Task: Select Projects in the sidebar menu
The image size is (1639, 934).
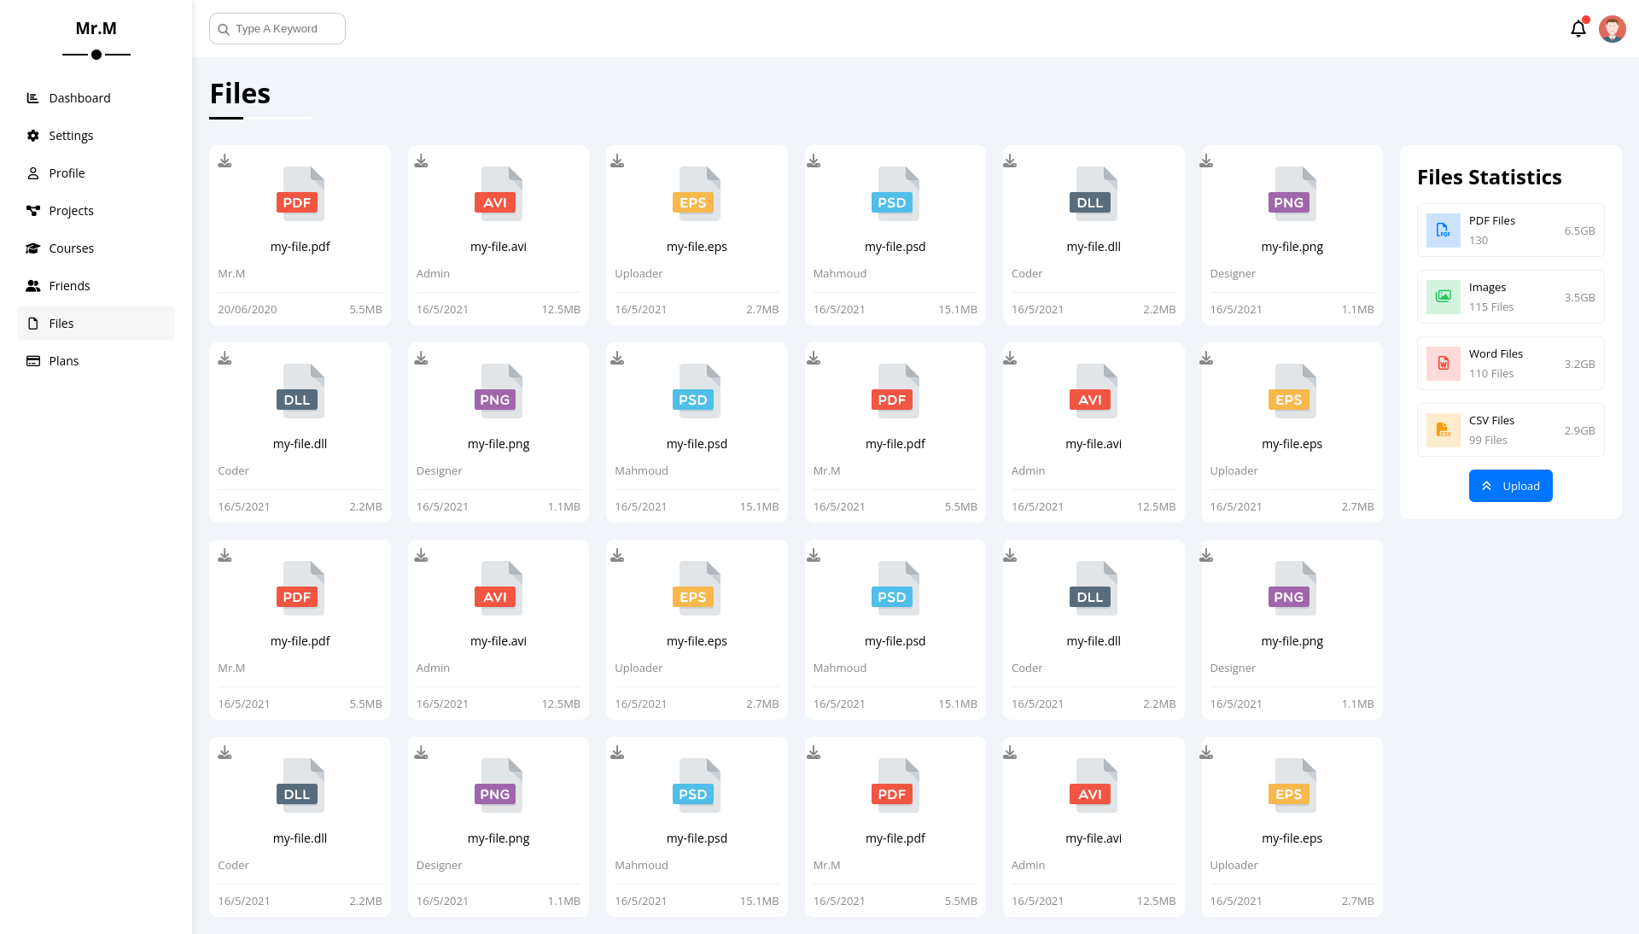Action: 71,211
